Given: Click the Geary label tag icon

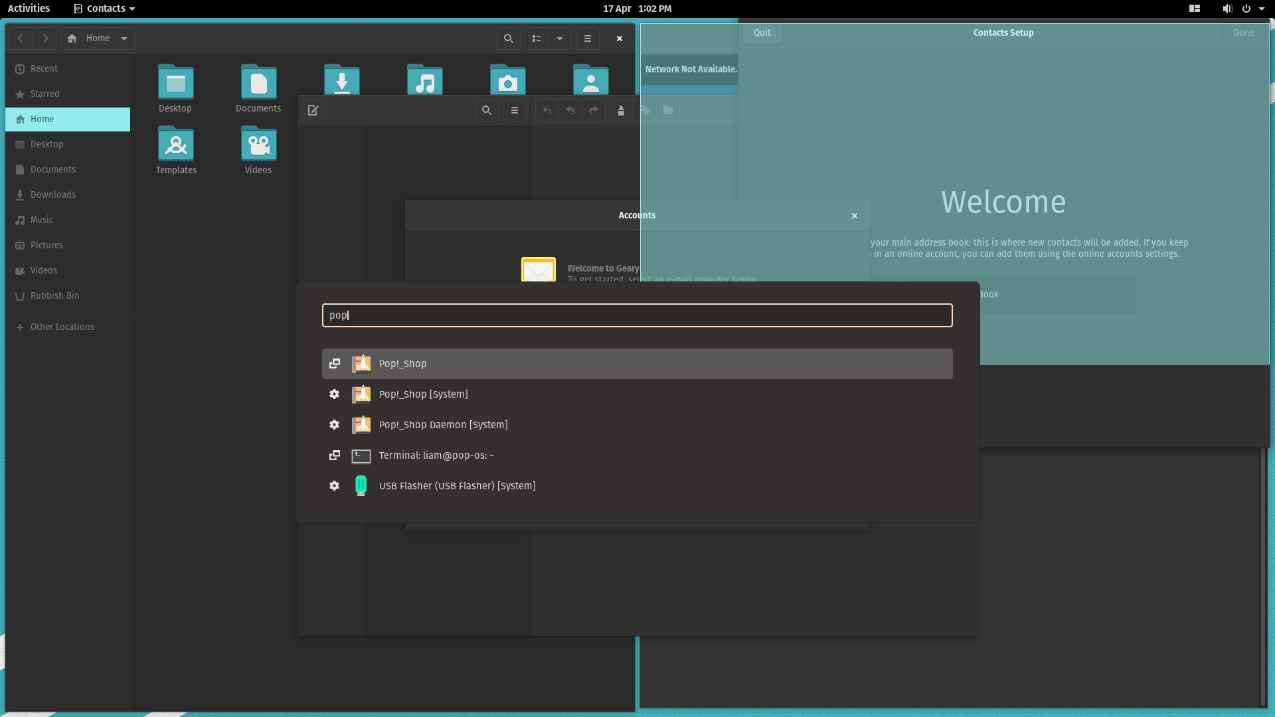Looking at the screenshot, I should [645, 110].
